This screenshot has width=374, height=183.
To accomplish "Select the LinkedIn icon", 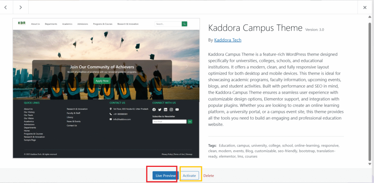I will click(x=165, y=109).
